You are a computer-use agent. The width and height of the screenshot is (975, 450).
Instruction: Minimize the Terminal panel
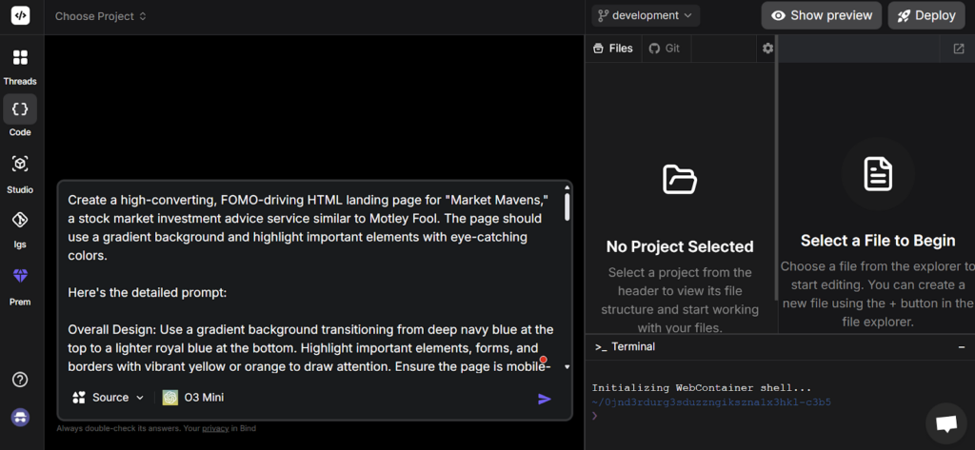click(962, 347)
